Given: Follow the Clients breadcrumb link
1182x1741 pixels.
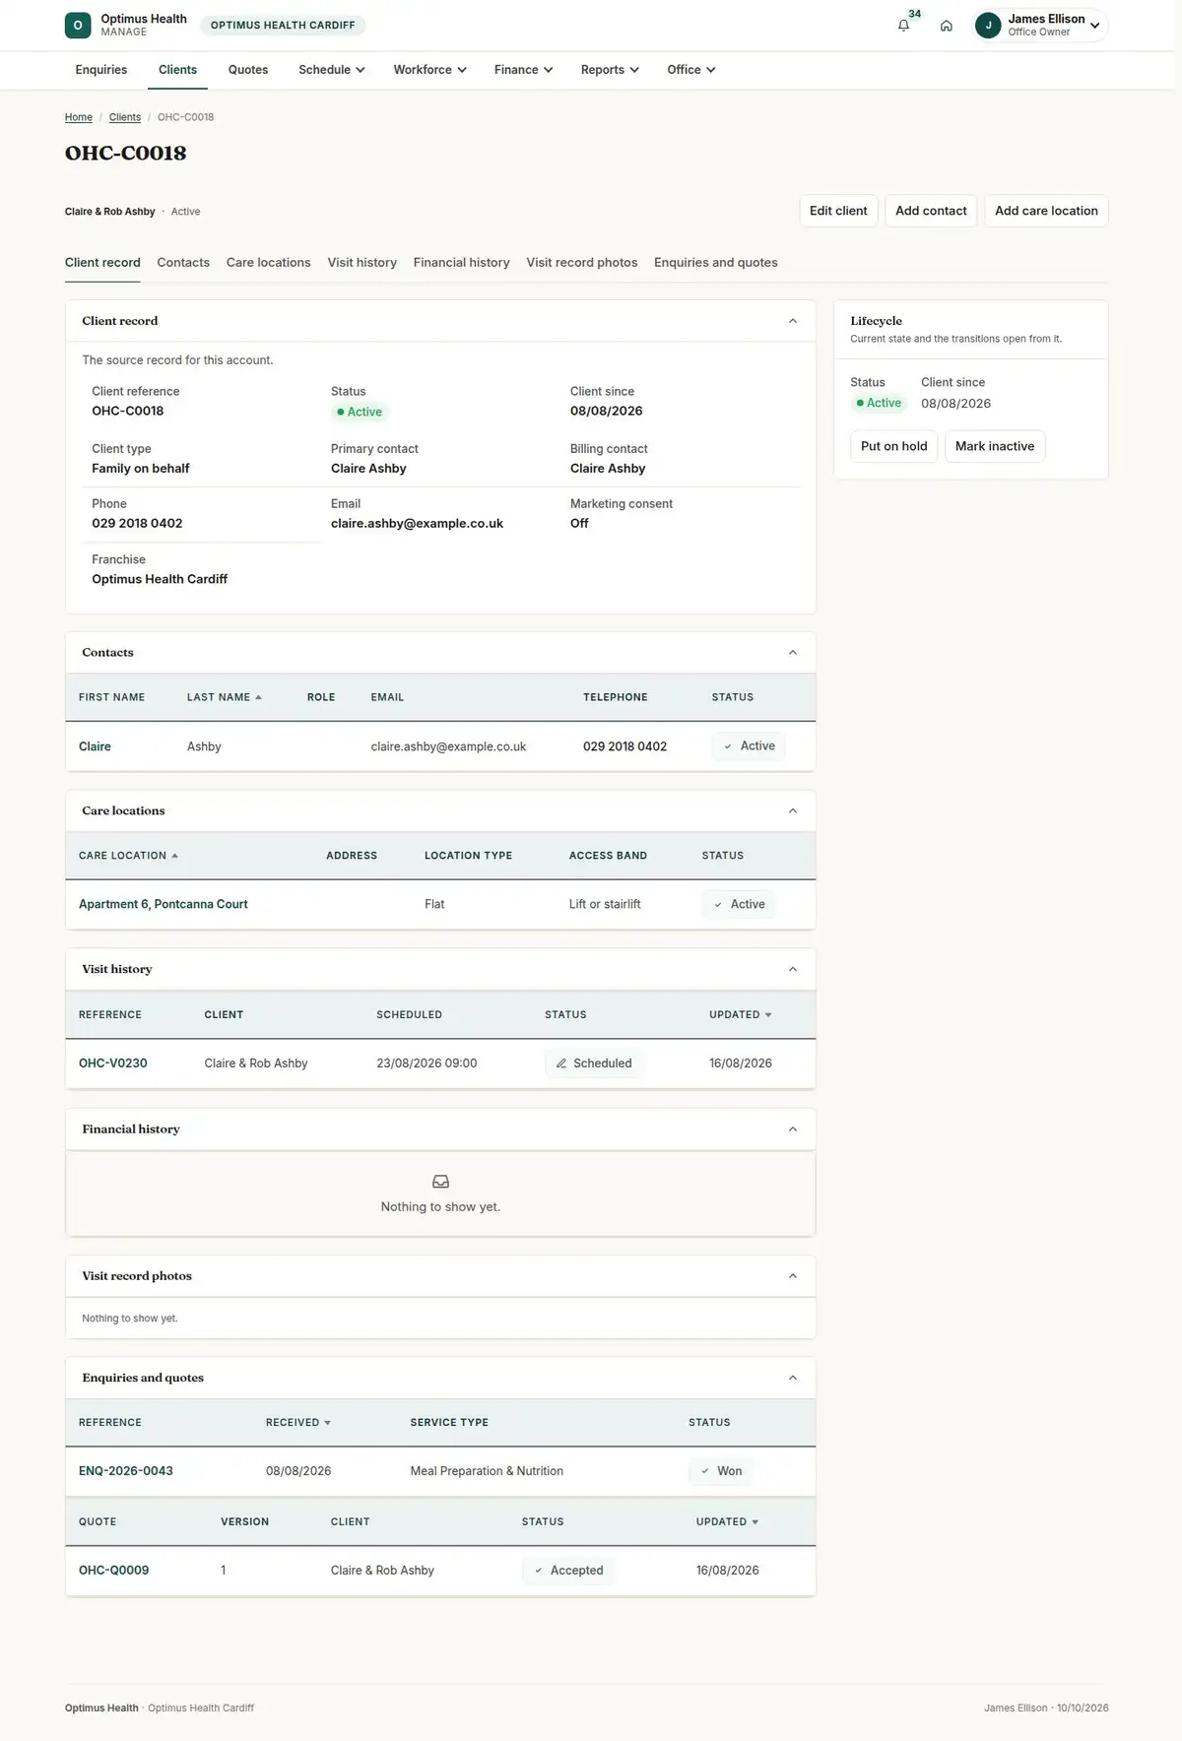Looking at the screenshot, I should point(125,117).
